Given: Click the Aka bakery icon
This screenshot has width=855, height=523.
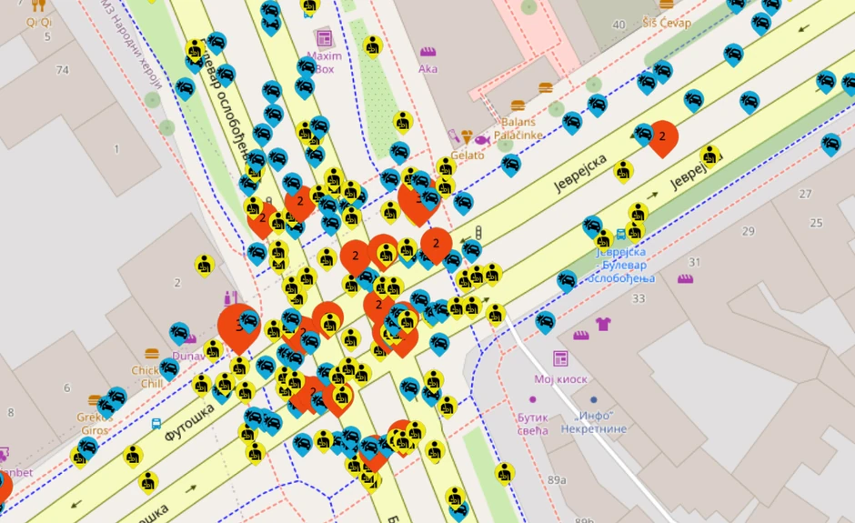Looking at the screenshot, I should pos(428,53).
